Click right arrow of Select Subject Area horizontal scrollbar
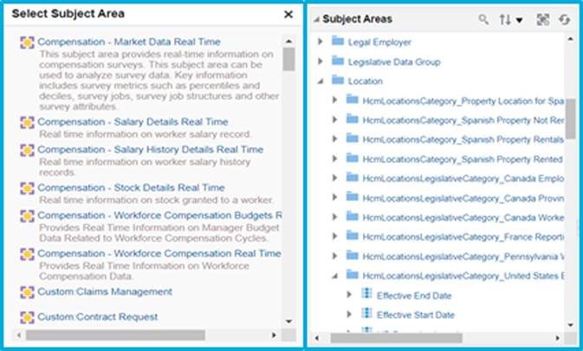 (x=274, y=335)
